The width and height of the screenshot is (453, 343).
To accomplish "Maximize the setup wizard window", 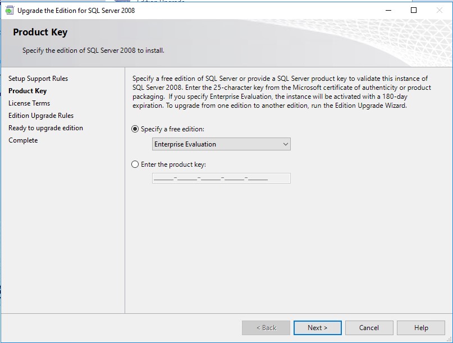I will pyautogui.click(x=414, y=10).
